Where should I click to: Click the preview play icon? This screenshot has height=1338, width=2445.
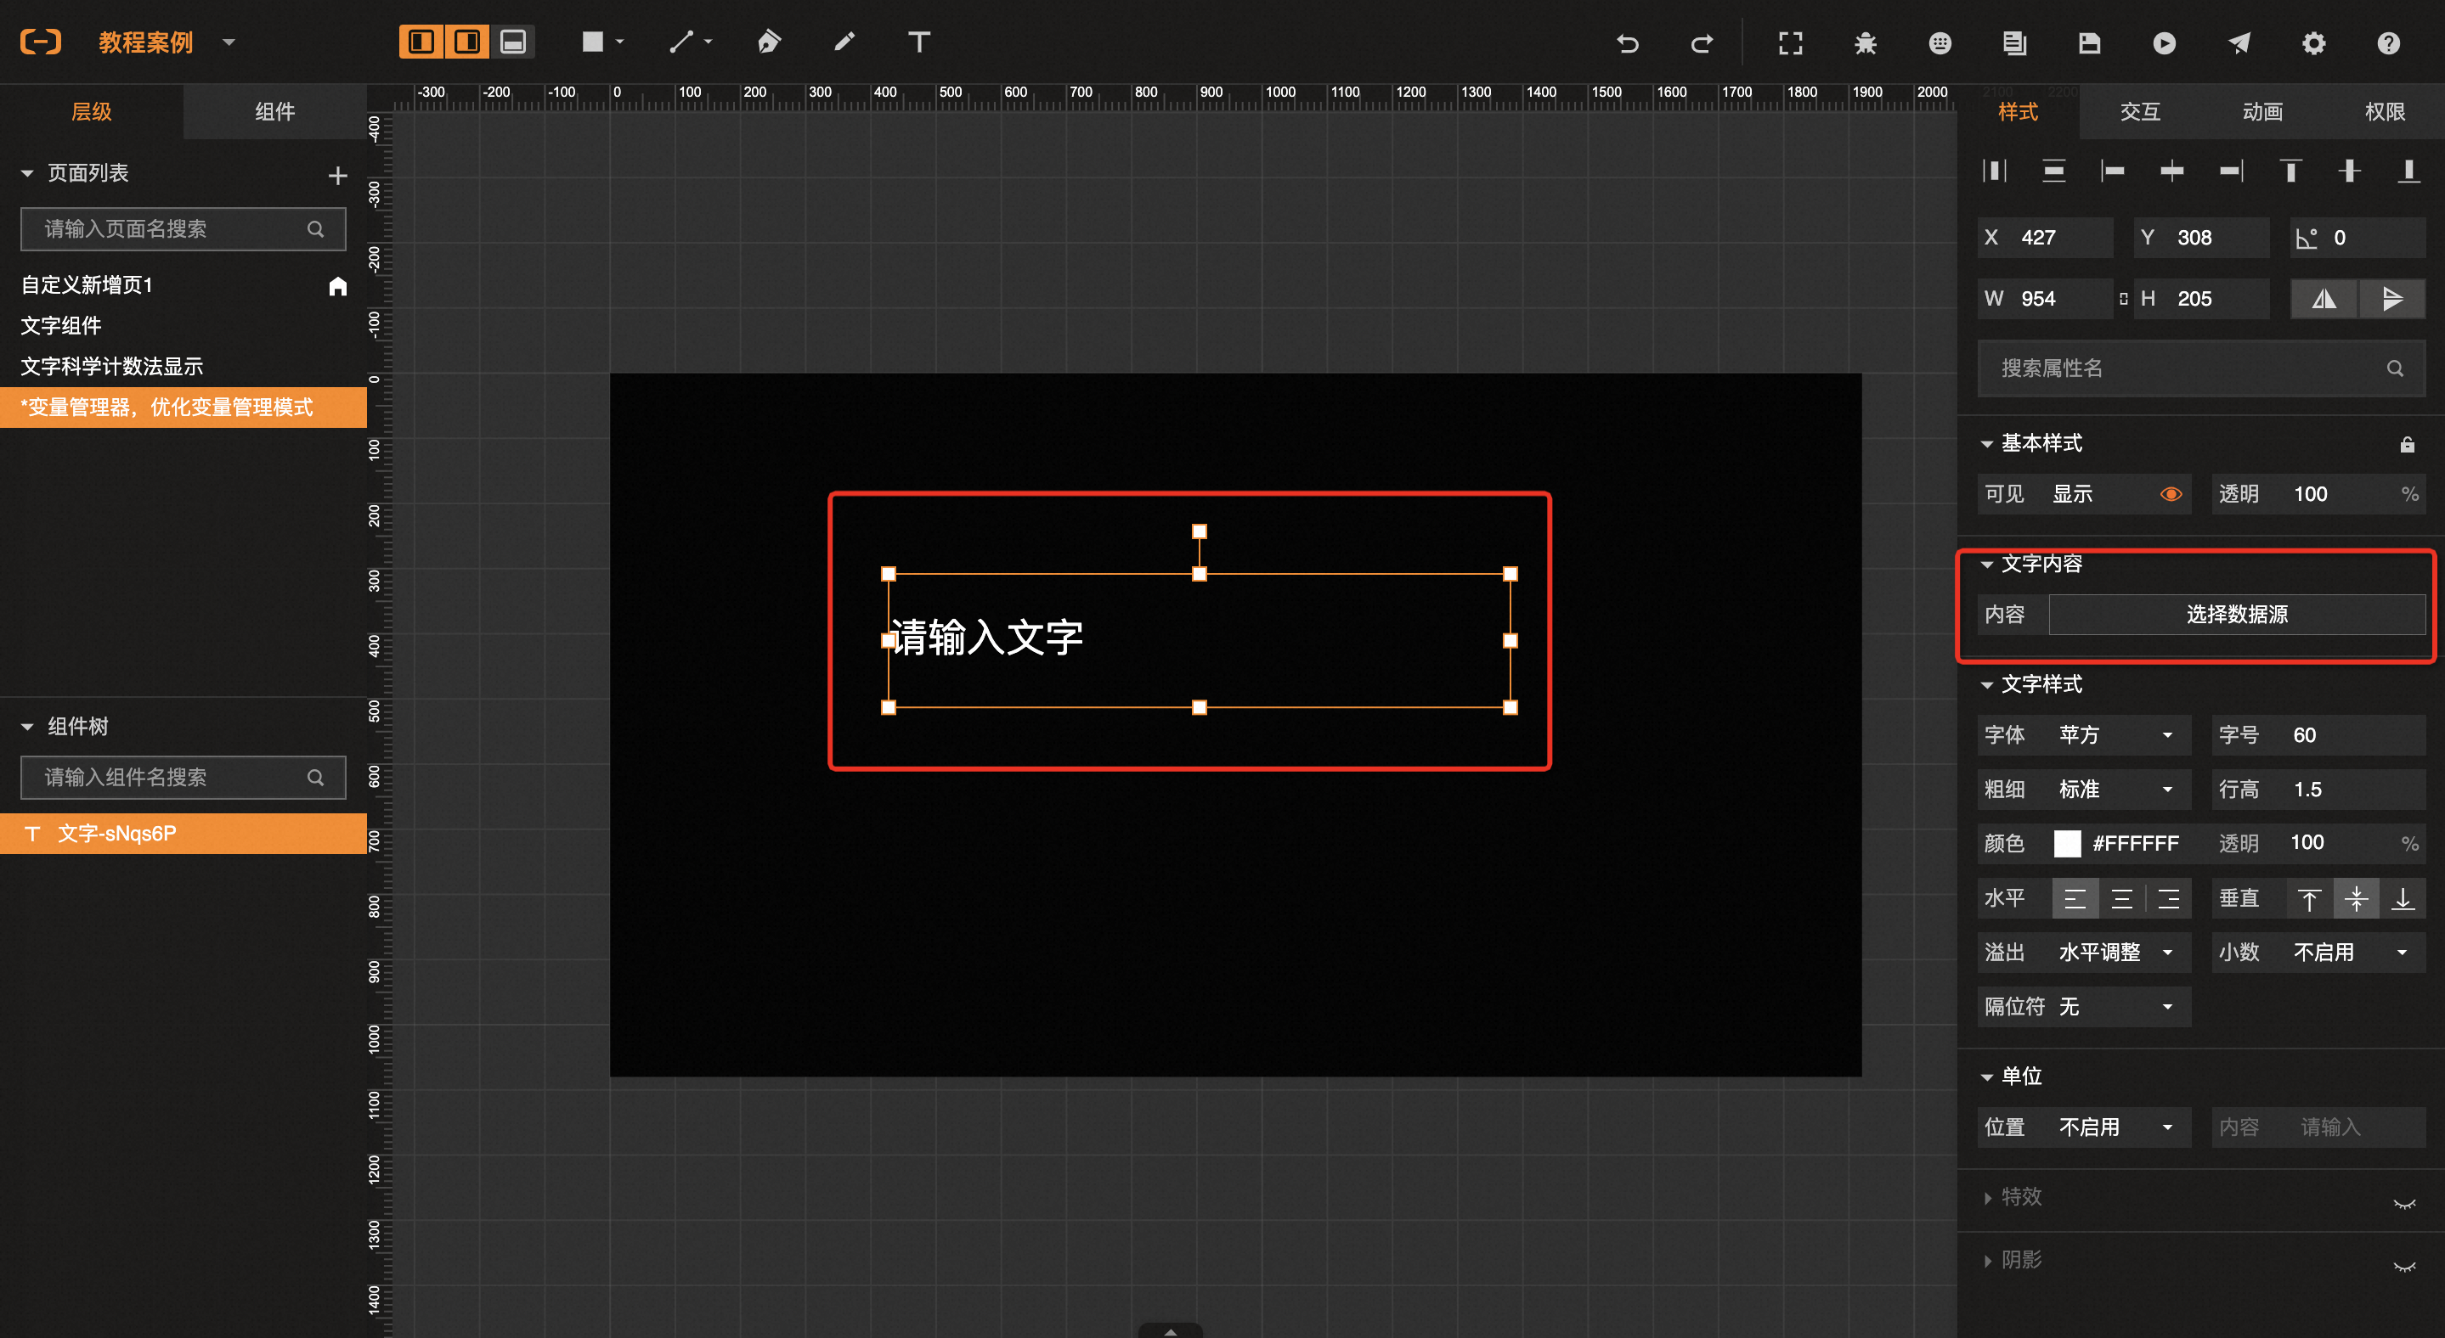coord(2164,42)
